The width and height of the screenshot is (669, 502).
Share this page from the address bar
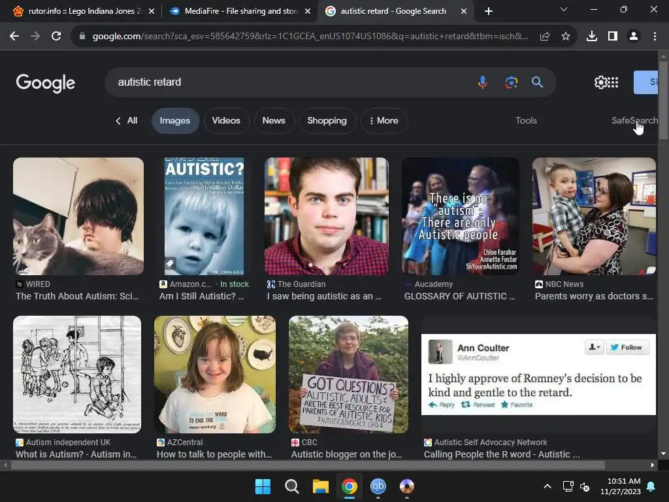pyautogui.click(x=545, y=37)
